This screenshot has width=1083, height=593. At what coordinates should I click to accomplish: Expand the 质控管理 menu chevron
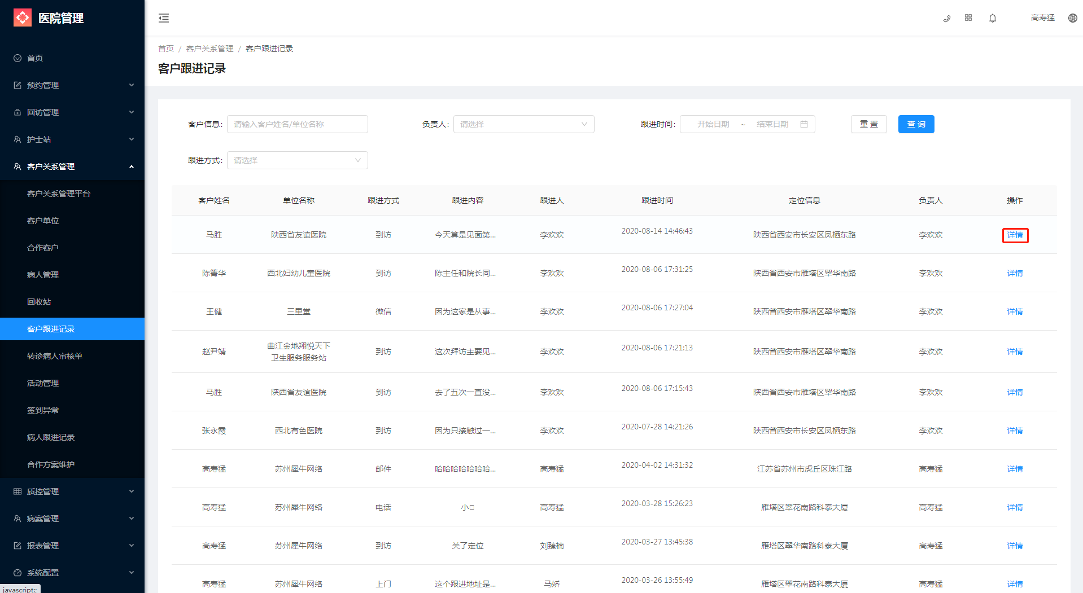132,491
